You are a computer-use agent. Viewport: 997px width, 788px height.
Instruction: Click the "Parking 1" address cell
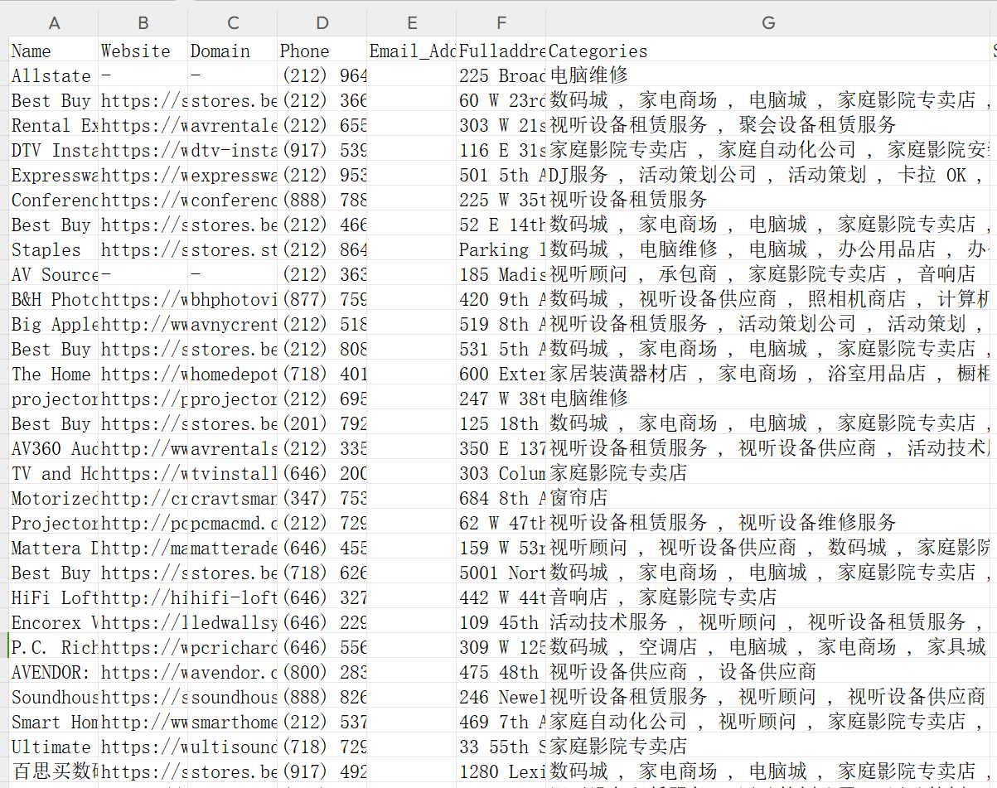[501, 249]
